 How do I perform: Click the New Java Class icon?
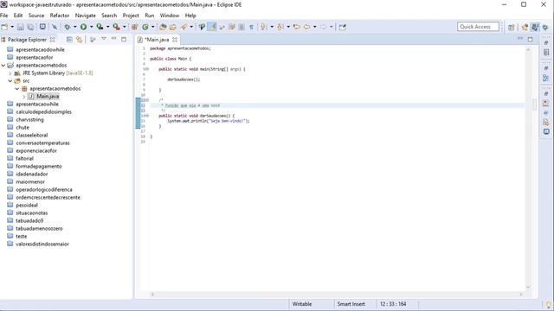[x=145, y=27]
